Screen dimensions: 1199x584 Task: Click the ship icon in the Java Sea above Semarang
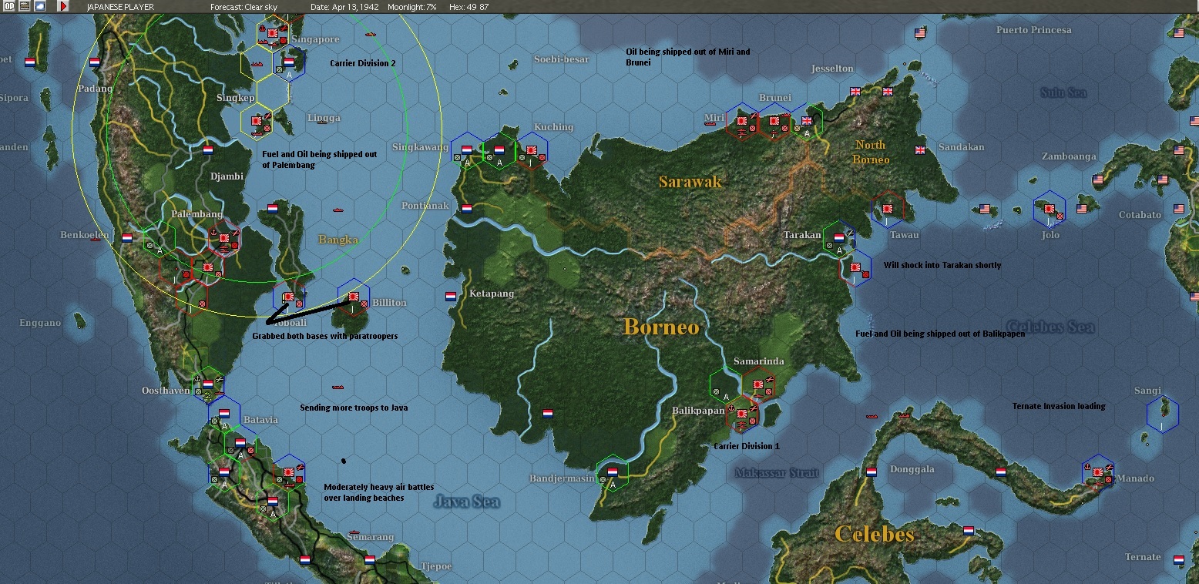(354, 533)
